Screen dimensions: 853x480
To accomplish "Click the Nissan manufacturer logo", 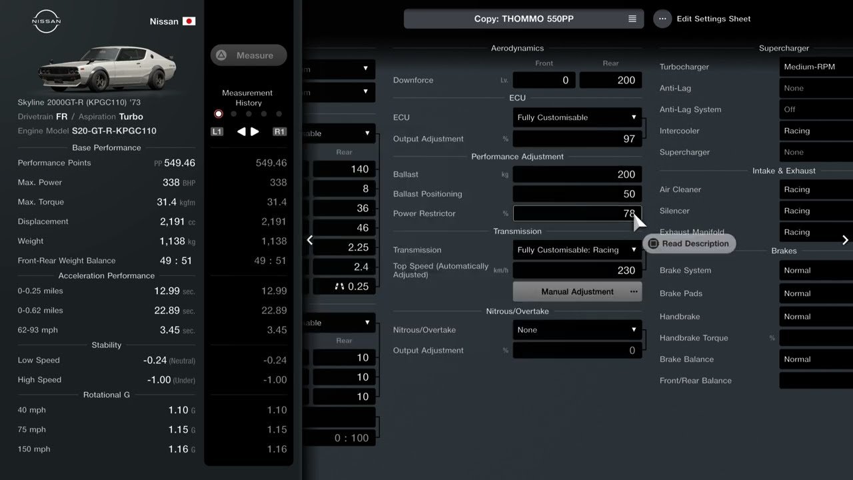I will click(x=47, y=22).
